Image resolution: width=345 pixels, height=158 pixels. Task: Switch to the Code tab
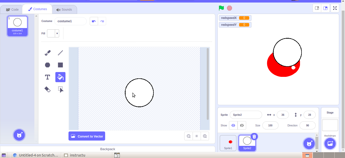pyautogui.click(x=12, y=9)
